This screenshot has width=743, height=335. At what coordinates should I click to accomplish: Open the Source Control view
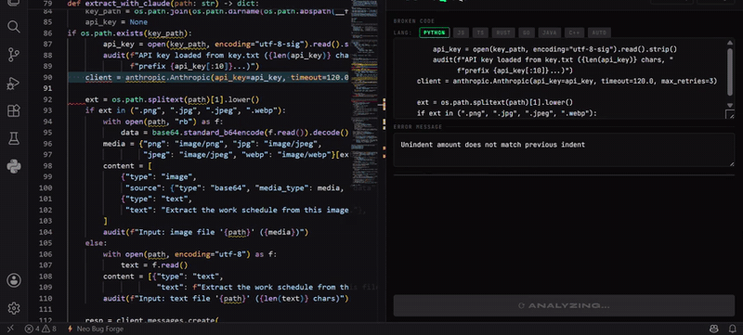coord(14,55)
